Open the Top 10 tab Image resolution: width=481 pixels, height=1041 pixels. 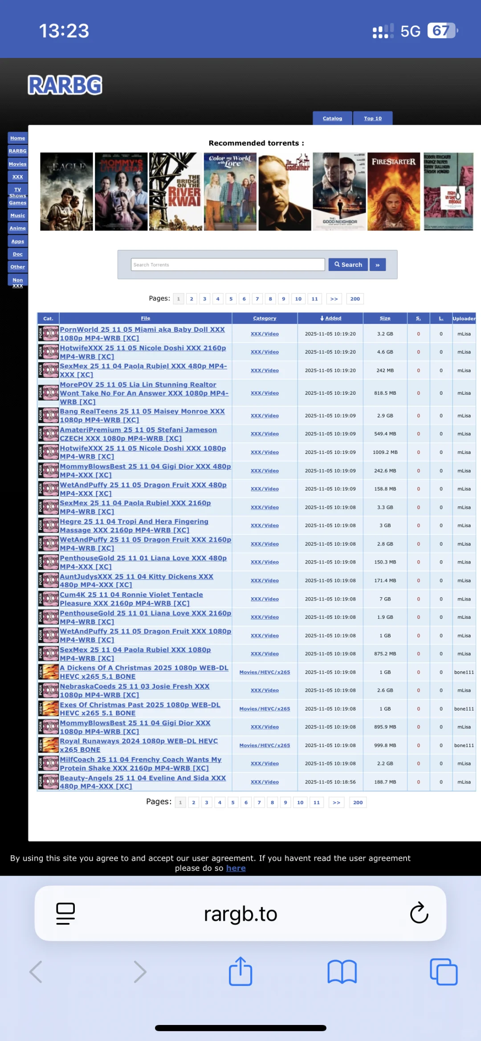click(373, 118)
